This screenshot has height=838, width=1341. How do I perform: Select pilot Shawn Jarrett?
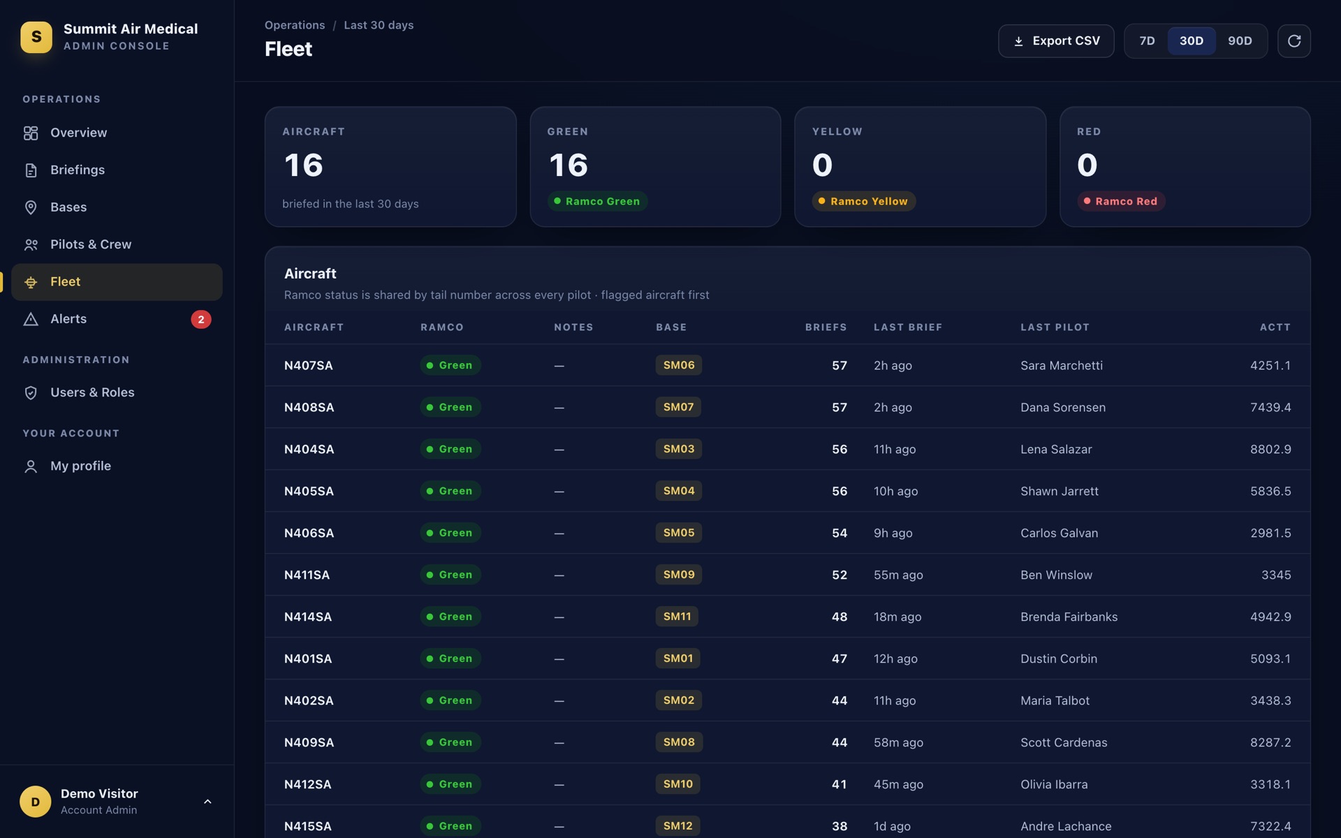(1059, 491)
